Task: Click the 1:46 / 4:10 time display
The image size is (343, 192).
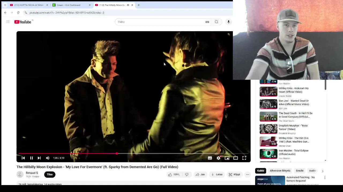Action: tap(59, 158)
